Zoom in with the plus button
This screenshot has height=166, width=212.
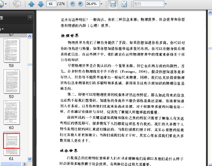pyautogui.click(x=80, y=4)
